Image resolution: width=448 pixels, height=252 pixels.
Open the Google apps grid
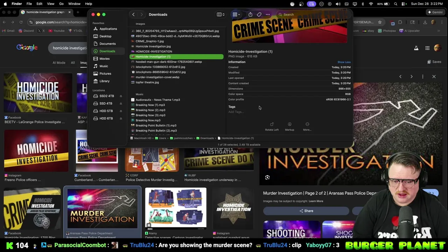[x=427, y=48]
